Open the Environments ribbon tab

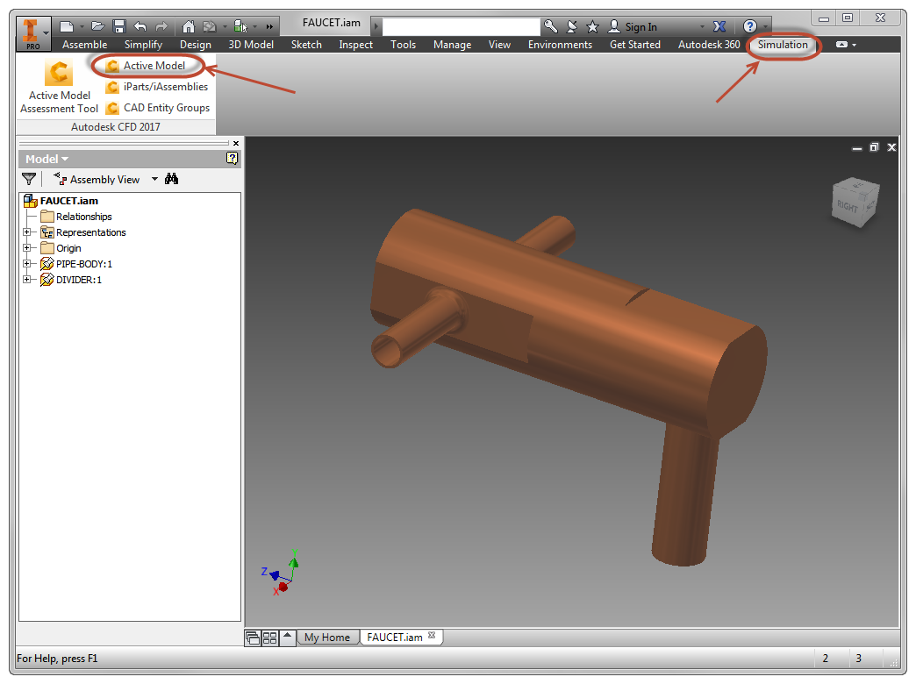[x=560, y=45]
